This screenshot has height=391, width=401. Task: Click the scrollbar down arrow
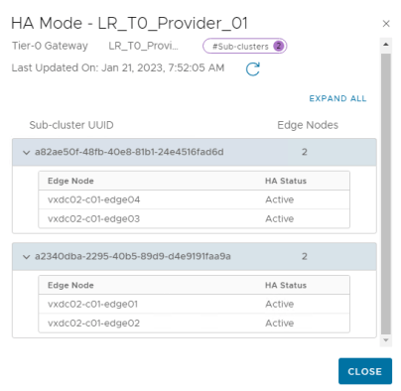pyautogui.click(x=386, y=340)
